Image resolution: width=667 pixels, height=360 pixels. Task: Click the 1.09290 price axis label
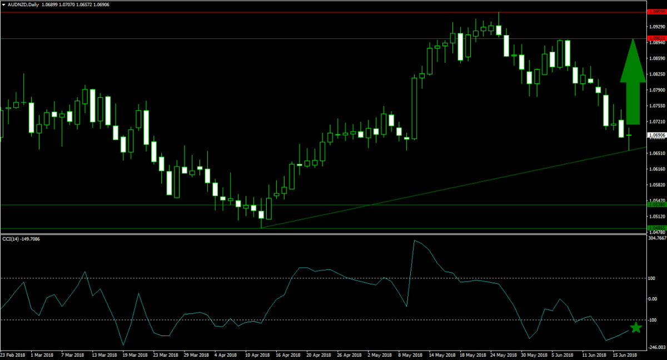point(657,26)
